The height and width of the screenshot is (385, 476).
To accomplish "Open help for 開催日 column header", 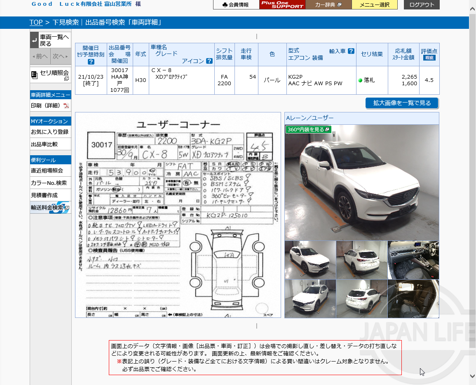I will coord(90,61).
